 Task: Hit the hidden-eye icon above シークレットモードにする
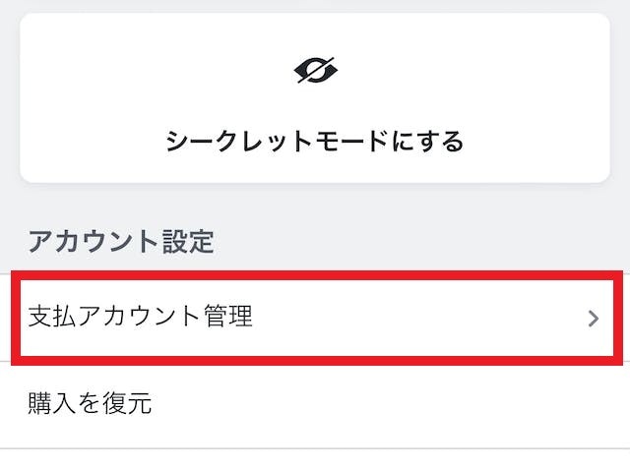point(315,71)
